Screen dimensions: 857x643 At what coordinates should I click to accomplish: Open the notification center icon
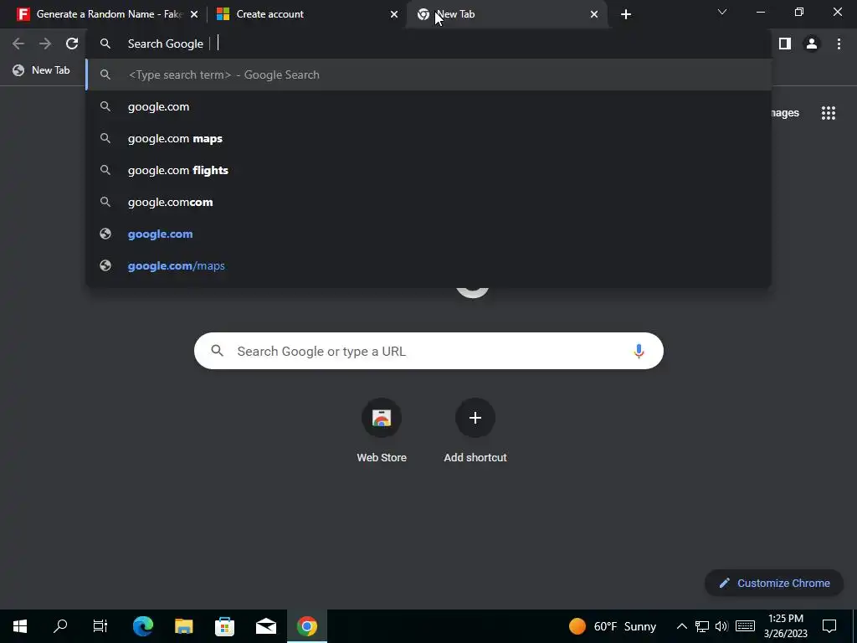pos(829,626)
